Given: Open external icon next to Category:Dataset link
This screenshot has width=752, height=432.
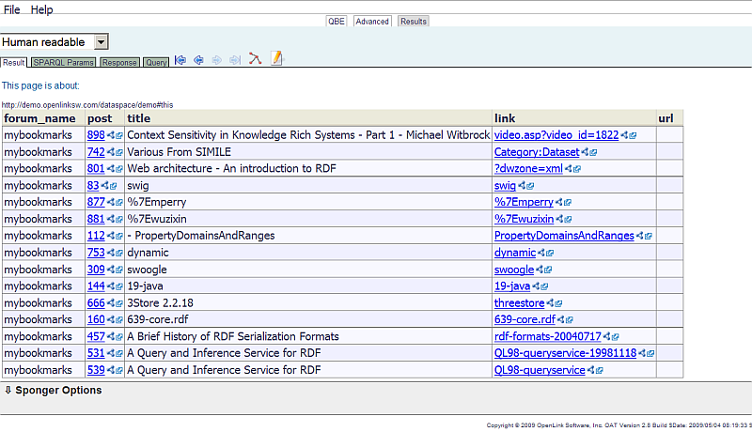Looking at the screenshot, I should point(594,153).
